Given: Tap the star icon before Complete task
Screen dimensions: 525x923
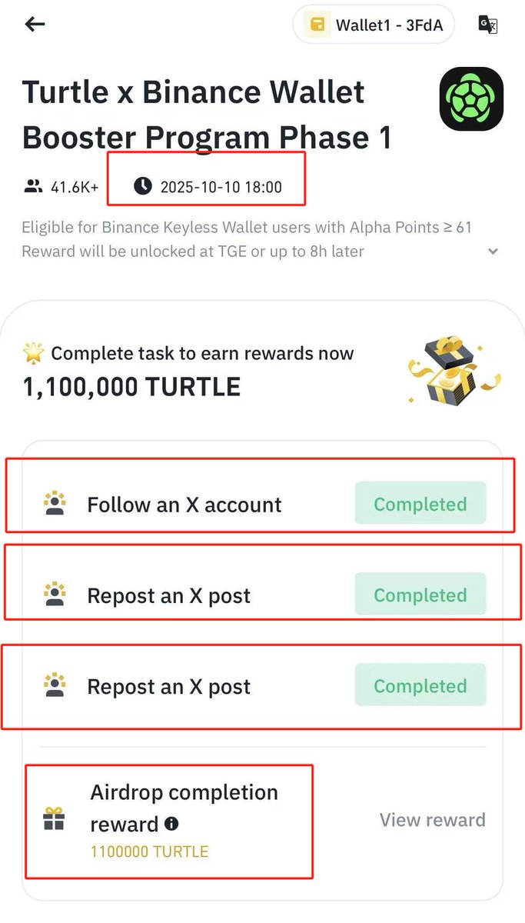Looking at the screenshot, I should pyautogui.click(x=34, y=354).
